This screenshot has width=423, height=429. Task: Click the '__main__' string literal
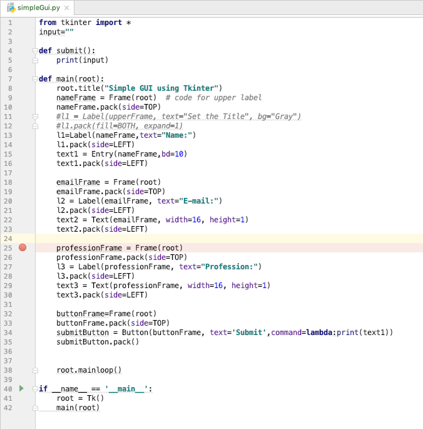pos(126,389)
